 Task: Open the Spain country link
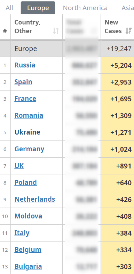23,82
